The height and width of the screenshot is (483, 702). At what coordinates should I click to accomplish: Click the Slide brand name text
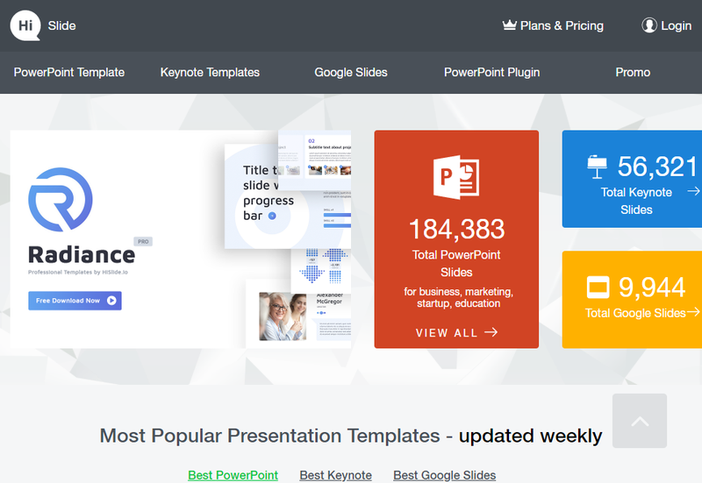pyautogui.click(x=61, y=26)
